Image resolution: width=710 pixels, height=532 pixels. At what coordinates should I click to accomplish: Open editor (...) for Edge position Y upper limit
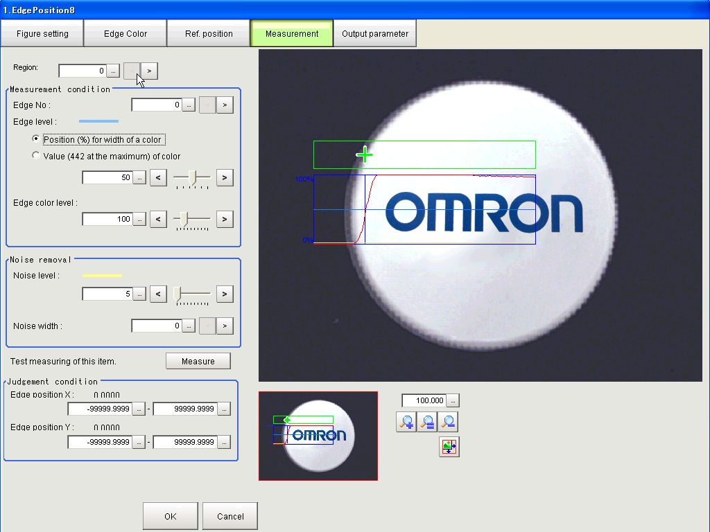point(224,442)
